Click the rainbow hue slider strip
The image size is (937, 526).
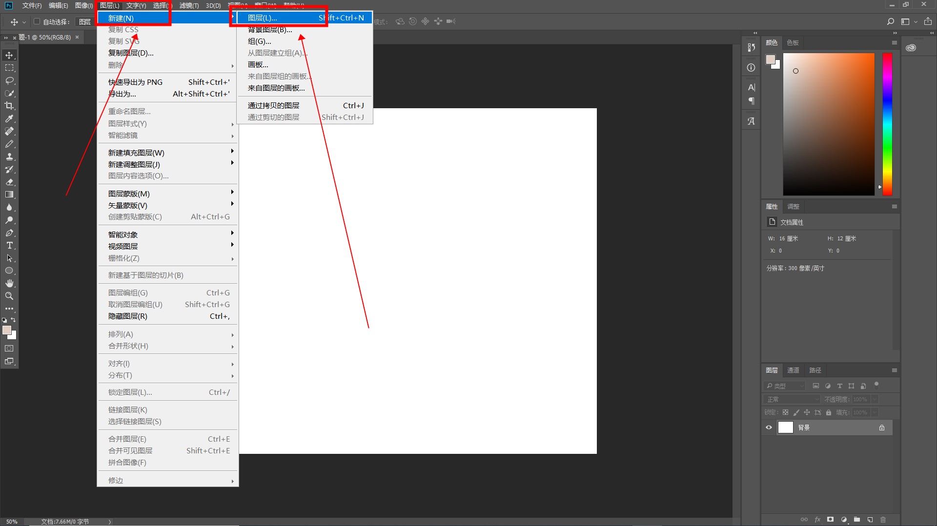(887, 124)
